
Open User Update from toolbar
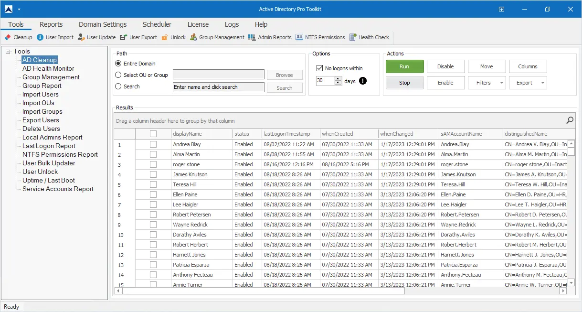pyautogui.click(x=96, y=37)
